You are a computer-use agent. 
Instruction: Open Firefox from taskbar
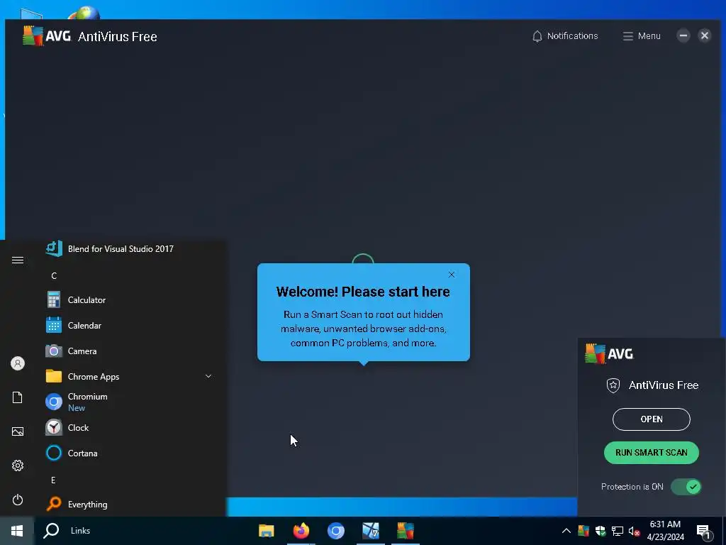tap(301, 531)
